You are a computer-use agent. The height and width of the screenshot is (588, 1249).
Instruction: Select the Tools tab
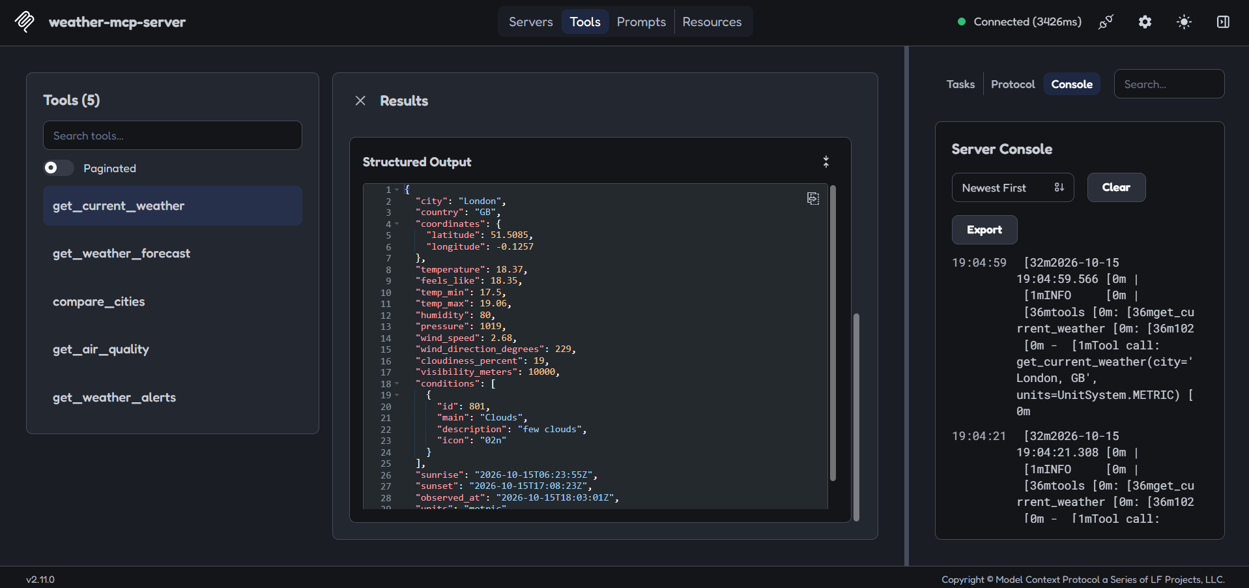(585, 22)
